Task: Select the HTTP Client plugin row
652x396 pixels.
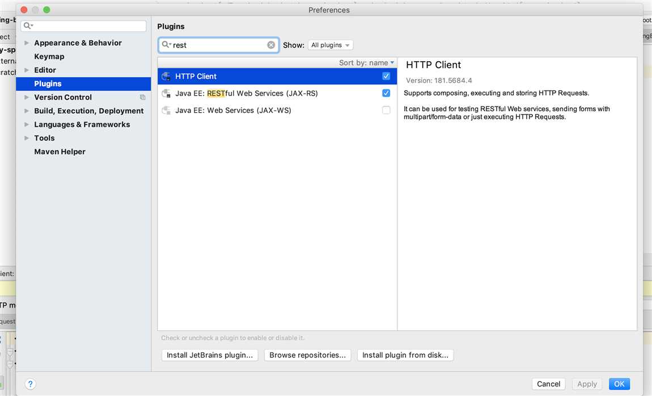Action: pos(277,76)
